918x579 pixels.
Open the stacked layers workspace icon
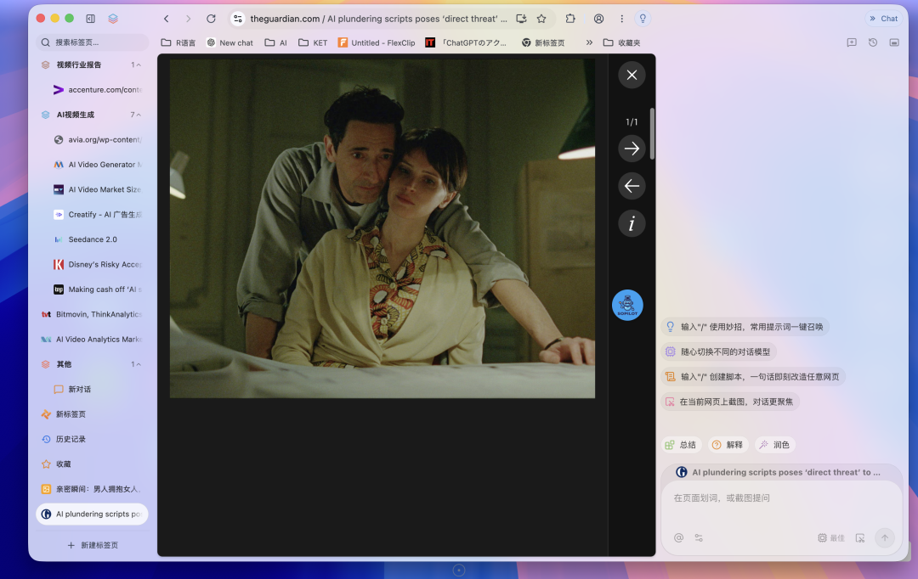point(113,19)
